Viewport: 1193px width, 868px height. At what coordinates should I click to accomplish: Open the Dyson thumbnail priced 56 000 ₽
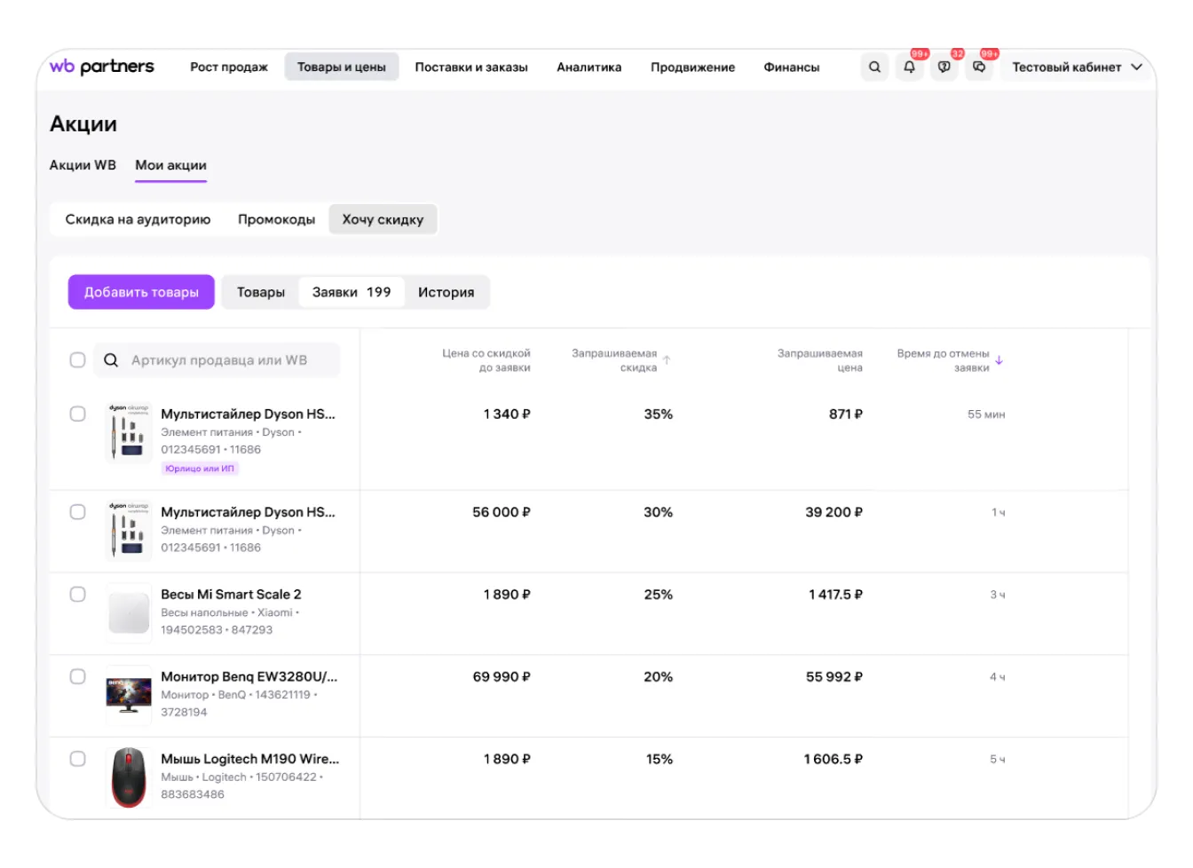coord(129,530)
